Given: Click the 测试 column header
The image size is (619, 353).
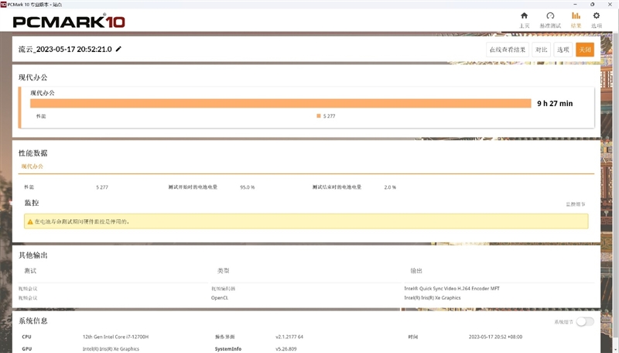Looking at the screenshot, I should (30, 271).
